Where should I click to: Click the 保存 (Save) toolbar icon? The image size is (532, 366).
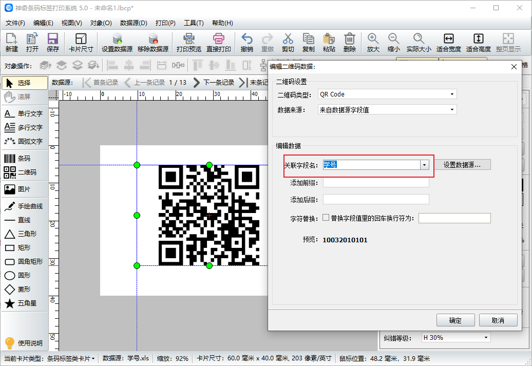(52, 42)
